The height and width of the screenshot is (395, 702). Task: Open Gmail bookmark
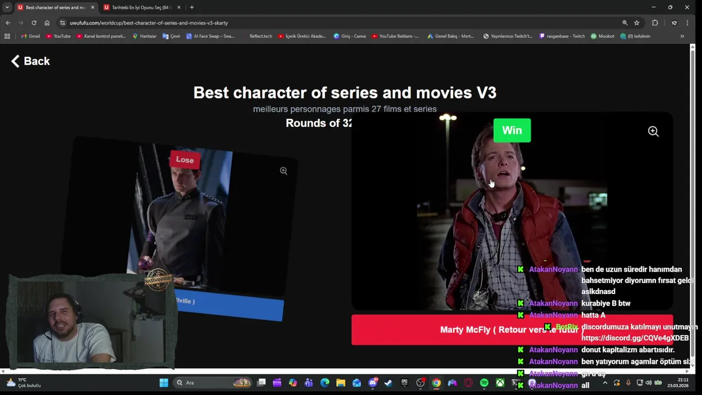coord(30,36)
